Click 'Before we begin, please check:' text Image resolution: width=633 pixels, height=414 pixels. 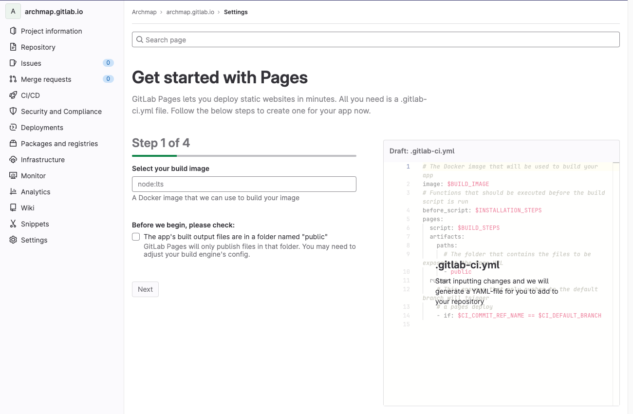[184, 225]
